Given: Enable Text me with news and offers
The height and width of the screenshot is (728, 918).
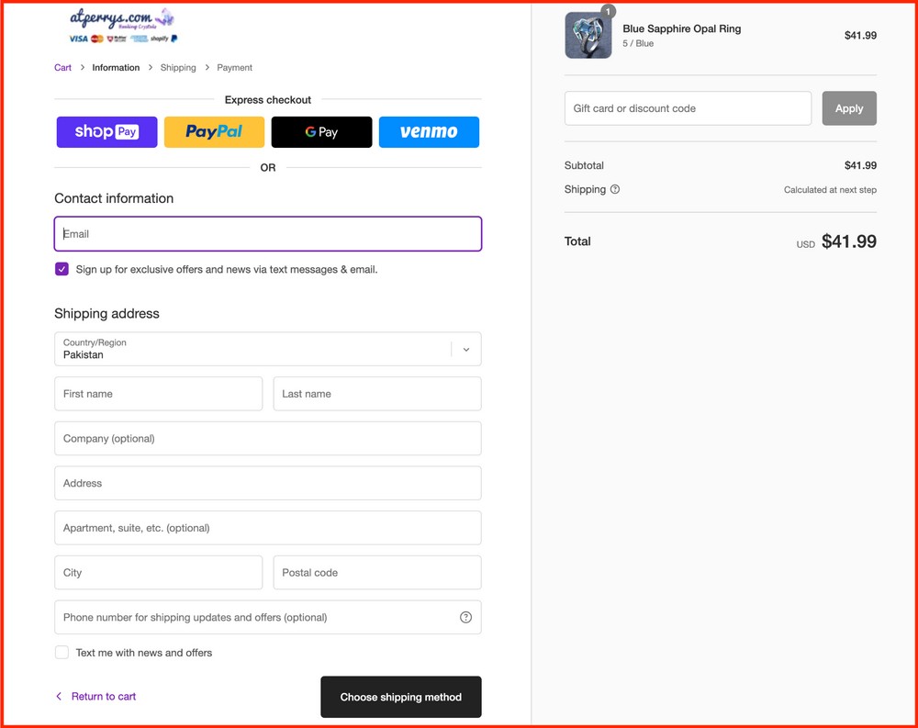Looking at the screenshot, I should (x=62, y=653).
